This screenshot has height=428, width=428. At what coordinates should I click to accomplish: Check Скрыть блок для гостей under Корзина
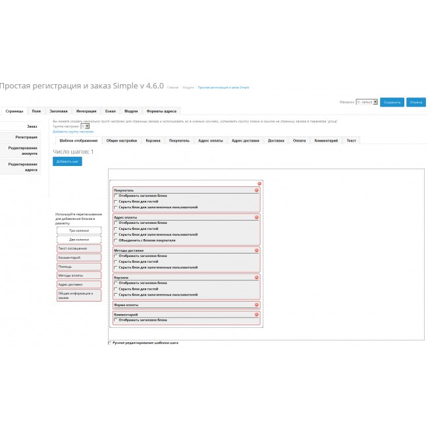[x=116, y=289]
